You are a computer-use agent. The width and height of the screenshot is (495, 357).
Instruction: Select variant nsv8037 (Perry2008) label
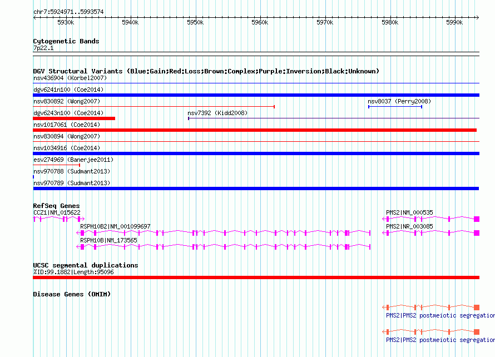(399, 101)
